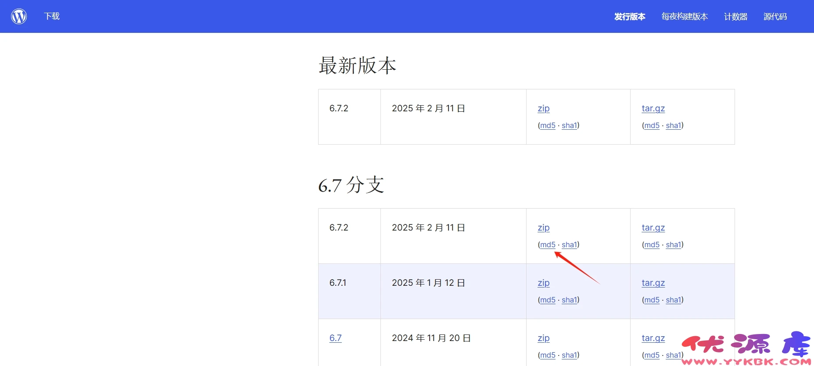
Task: Download latest version 6.7.2 zip
Action: tap(543, 108)
